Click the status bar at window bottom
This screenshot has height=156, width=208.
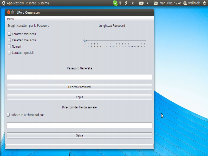click(x=80, y=146)
